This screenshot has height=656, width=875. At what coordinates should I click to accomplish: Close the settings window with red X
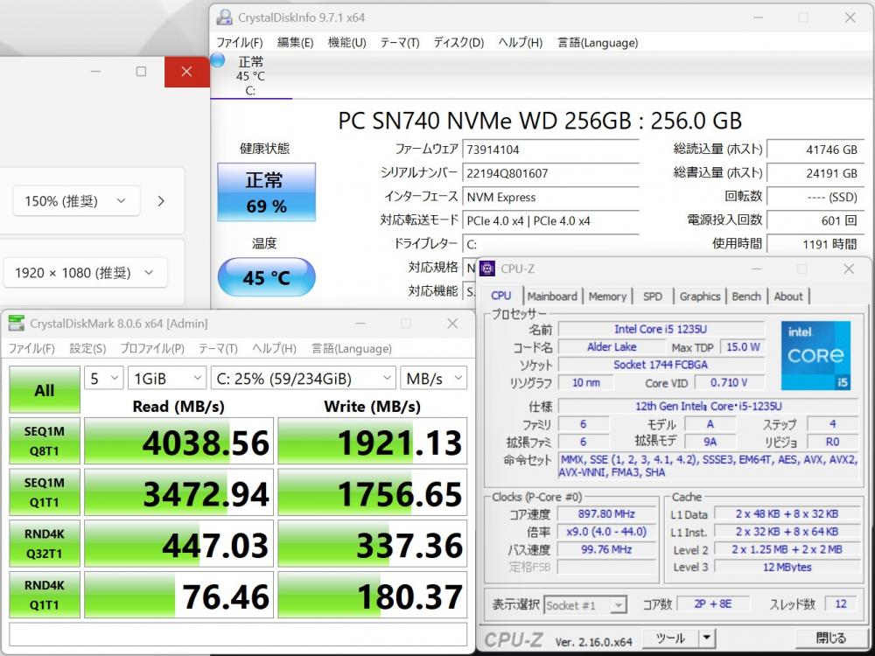(x=186, y=72)
